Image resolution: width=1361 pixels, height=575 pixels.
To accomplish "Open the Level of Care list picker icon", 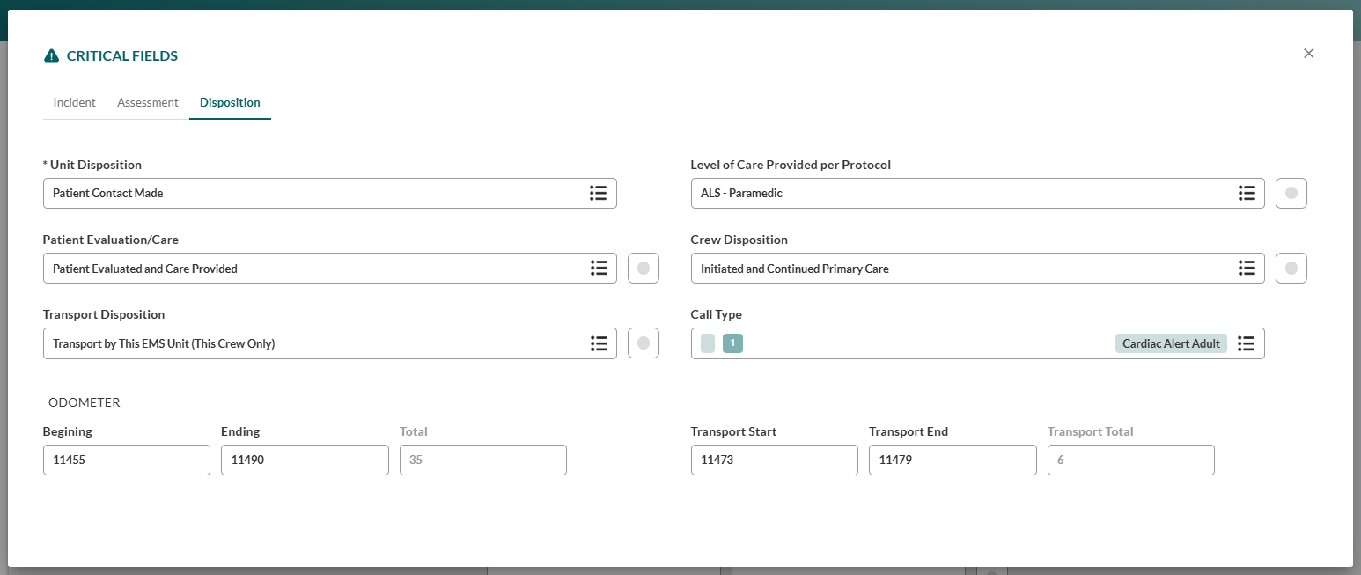I will coord(1247,193).
